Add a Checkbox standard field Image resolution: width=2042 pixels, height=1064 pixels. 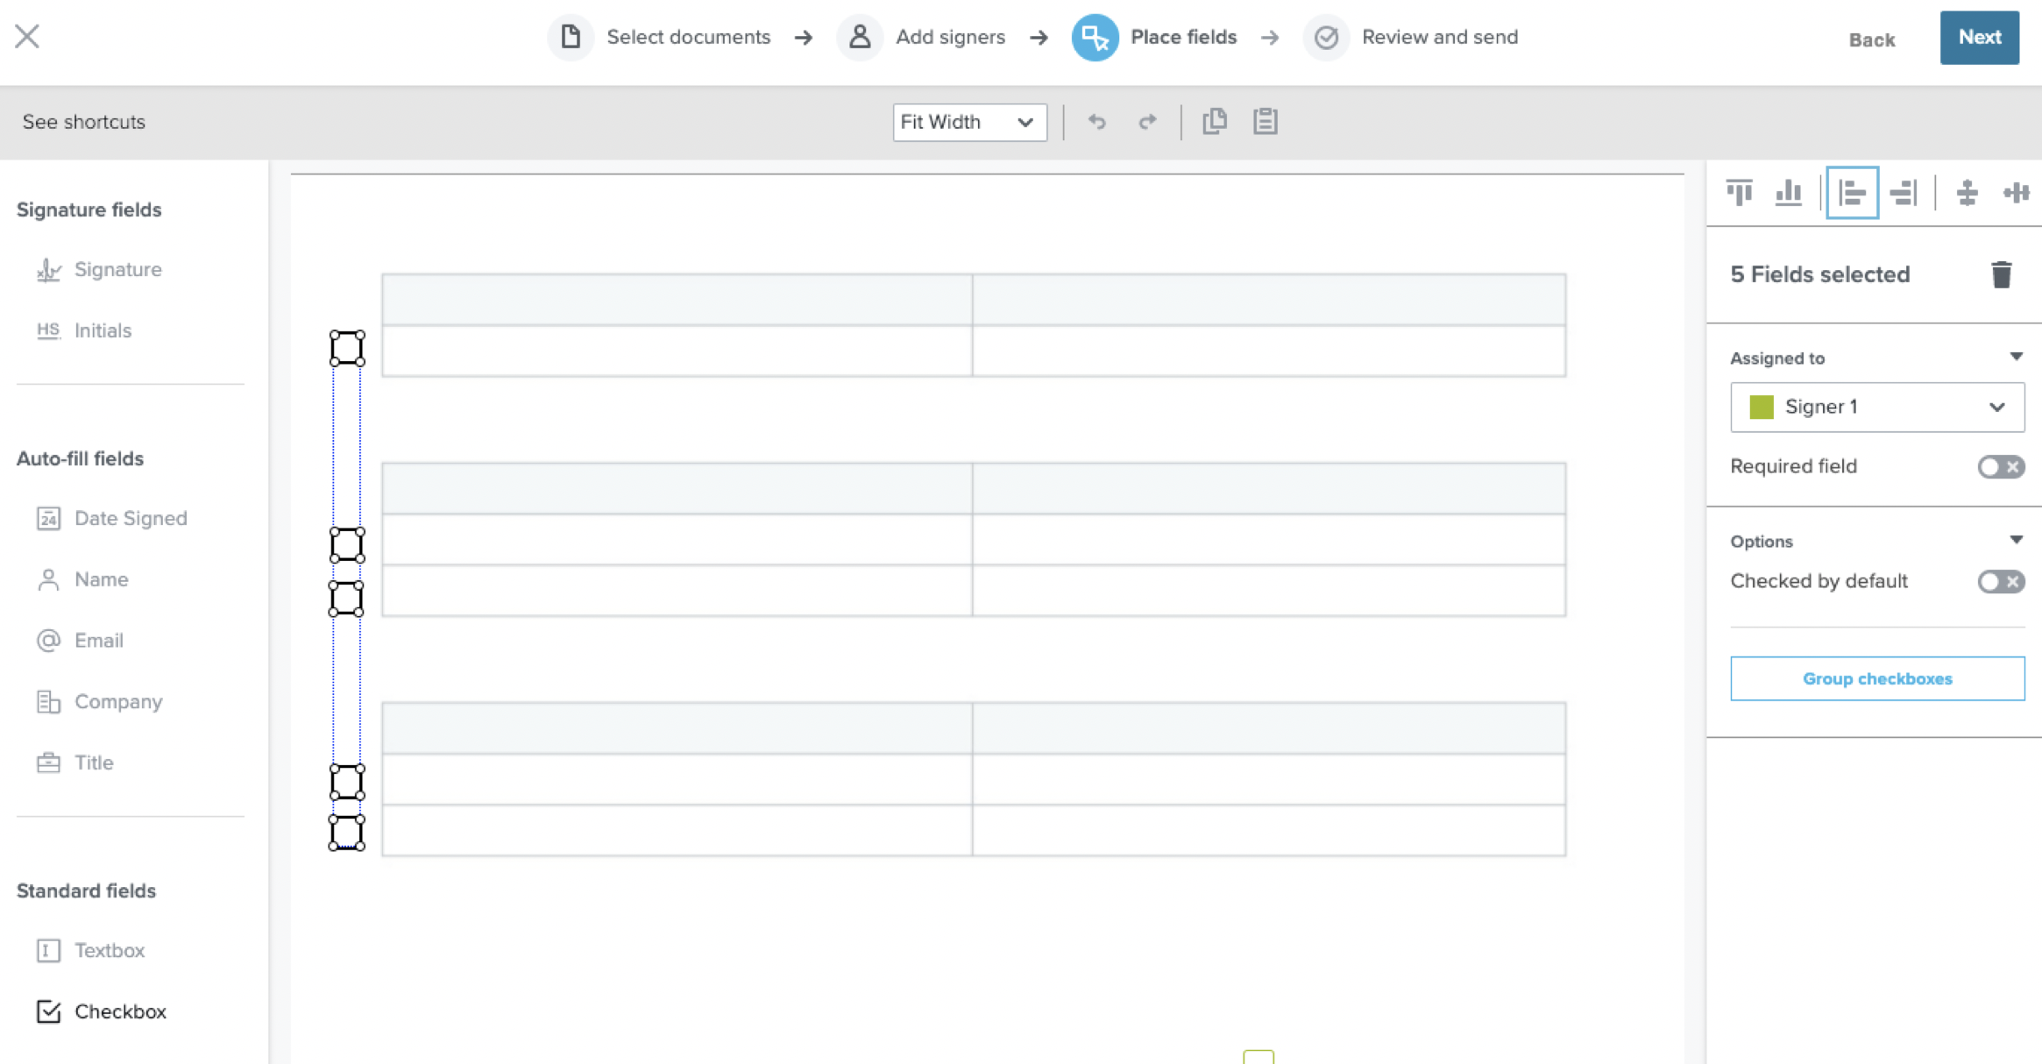coord(101,1011)
